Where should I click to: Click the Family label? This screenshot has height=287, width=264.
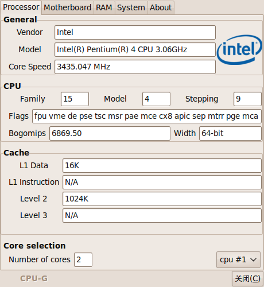point(33,99)
